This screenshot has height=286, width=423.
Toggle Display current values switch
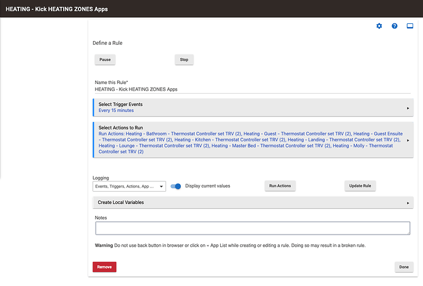tap(176, 186)
